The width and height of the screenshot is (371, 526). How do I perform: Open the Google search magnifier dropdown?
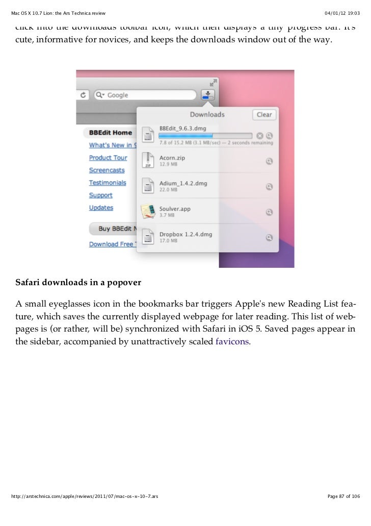click(x=100, y=95)
